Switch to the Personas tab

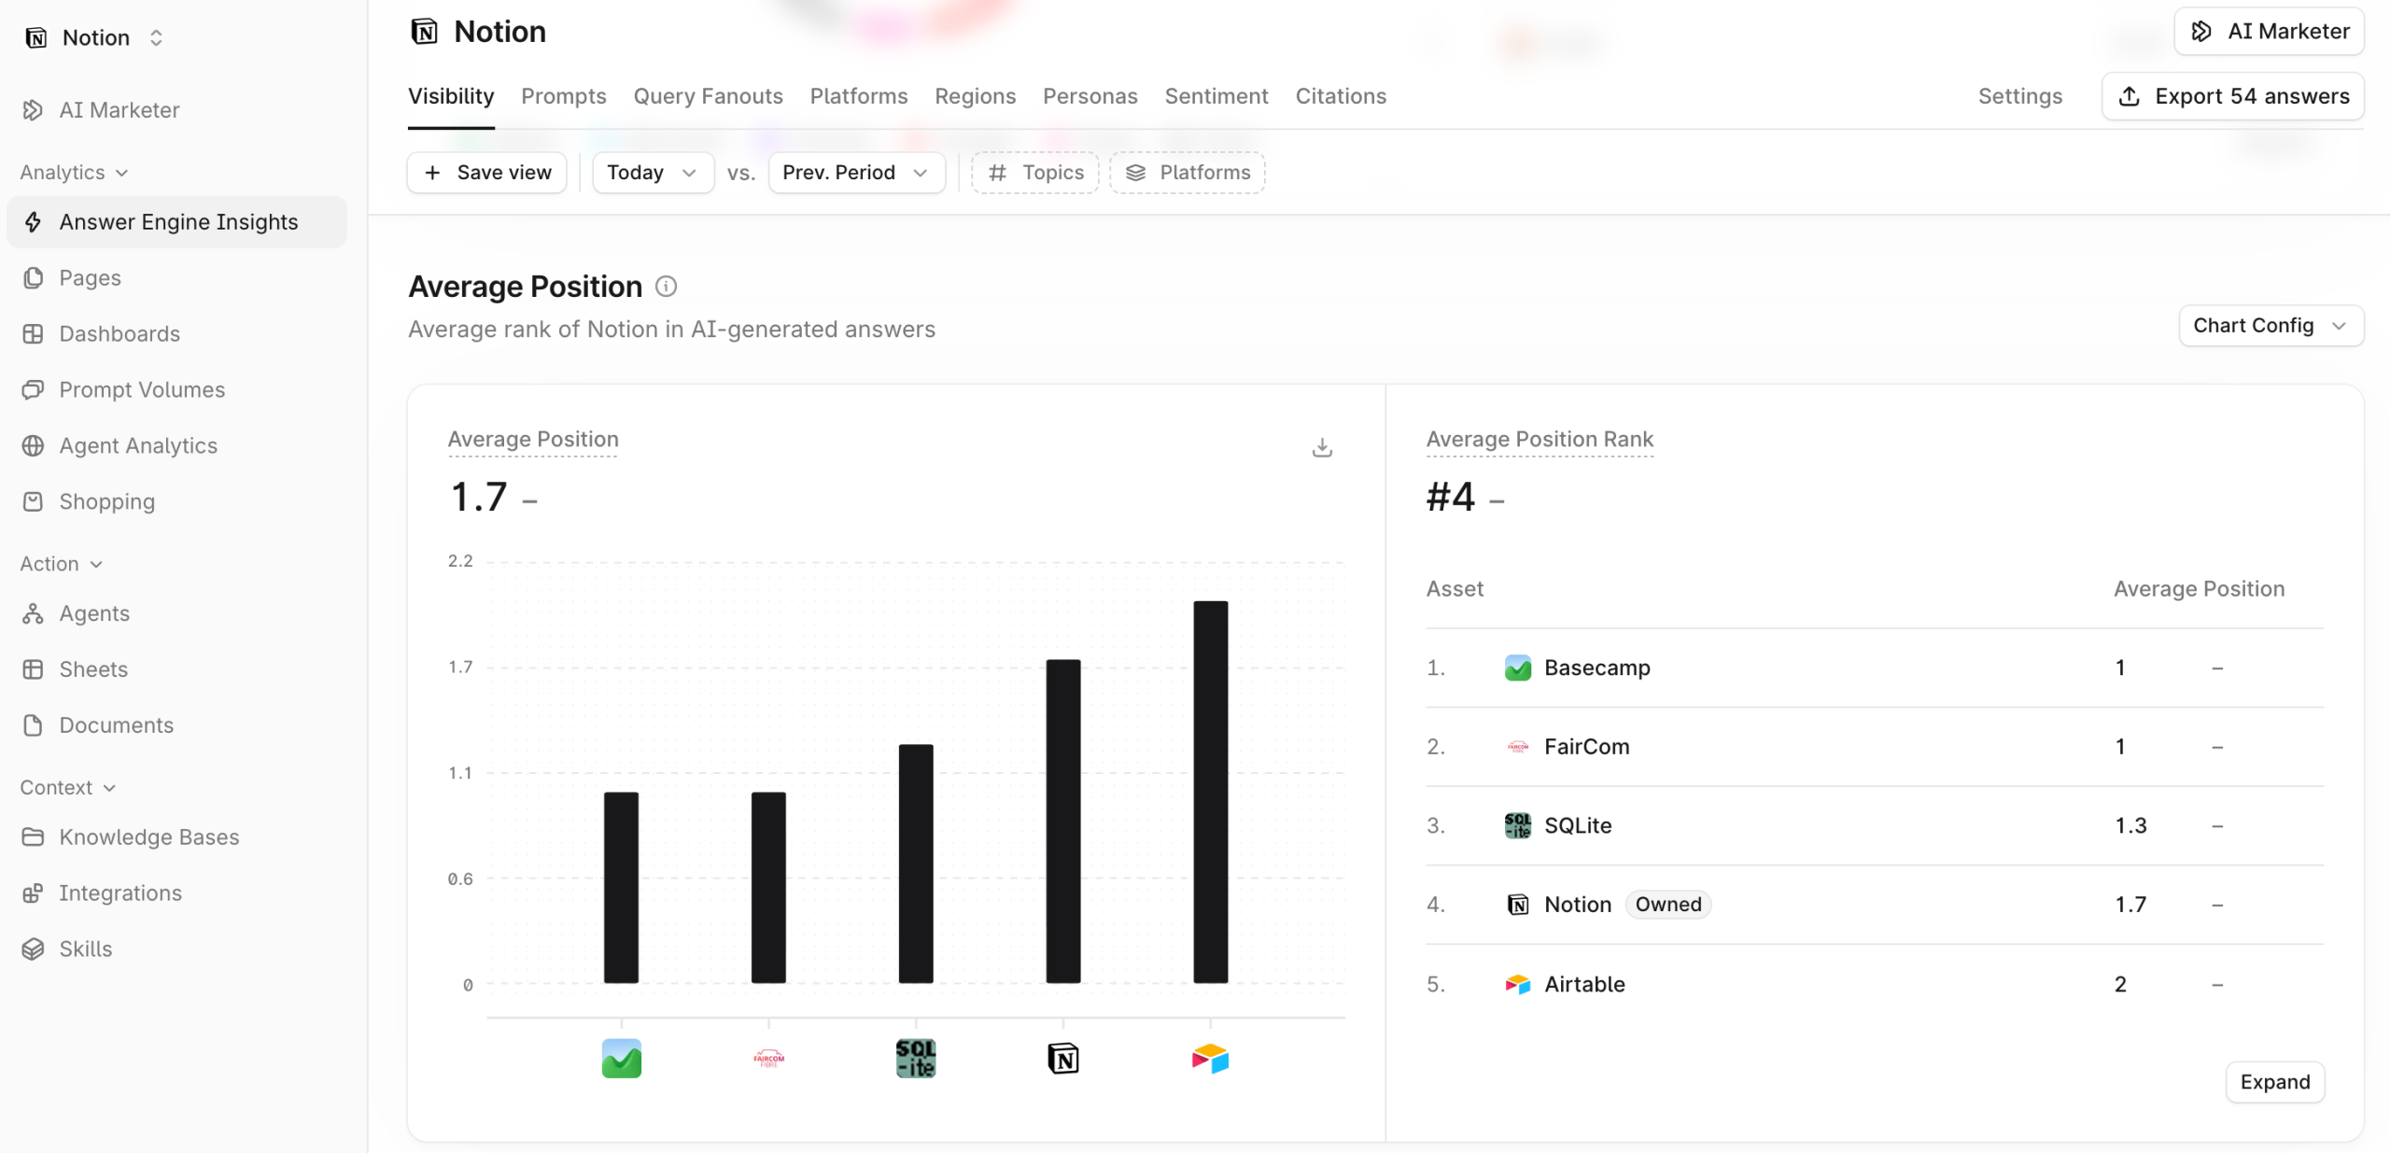pos(1090,96)
